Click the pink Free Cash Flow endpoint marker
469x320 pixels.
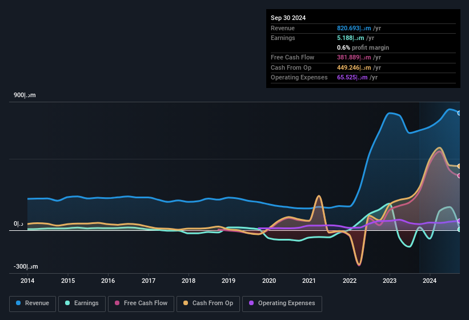pyautogui.click(x=459, y=176)
